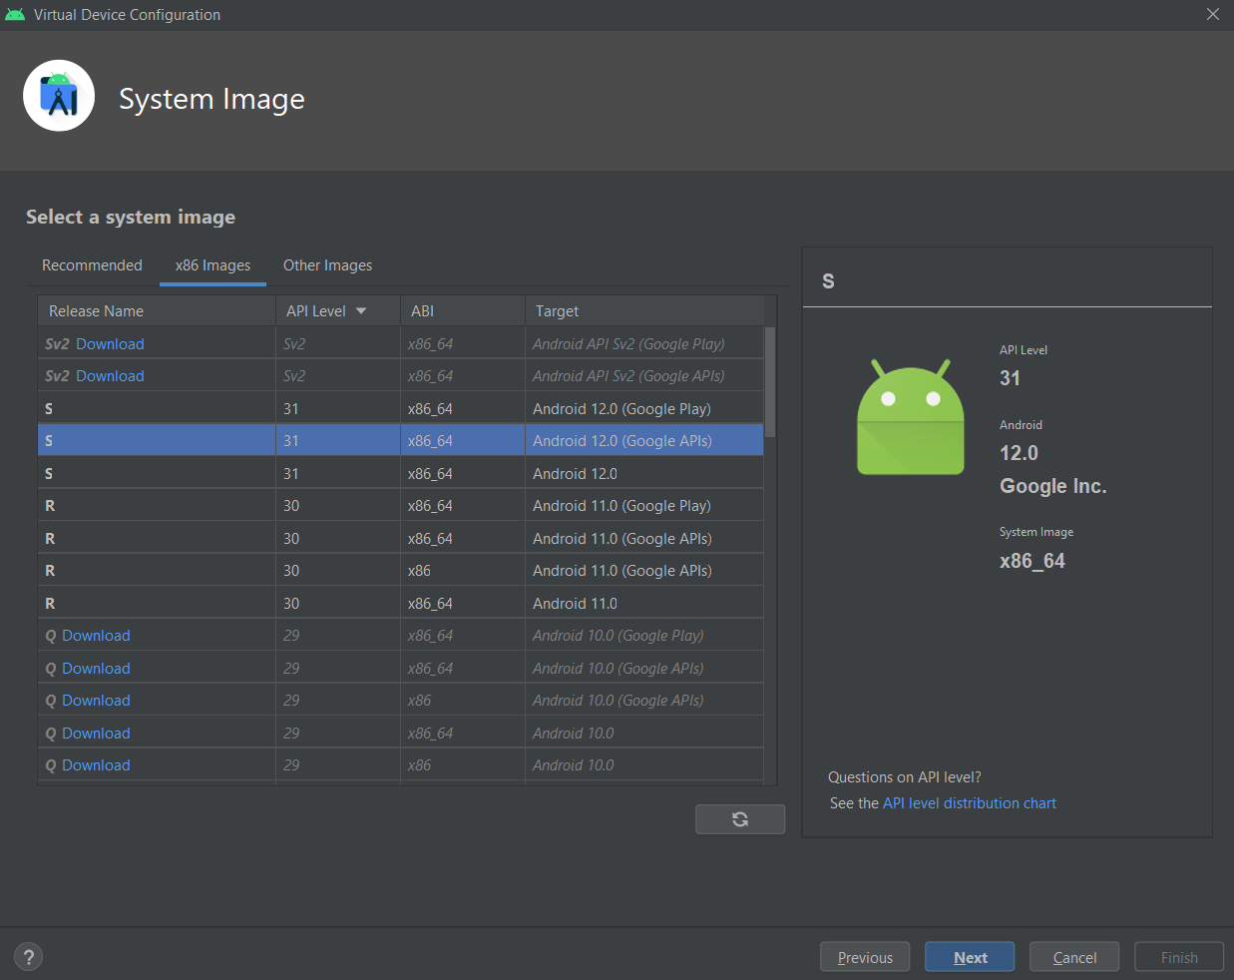Open help with the question mark icon
Image resolution: width=1234 pixels, height=980 pixels.
pyautogui.click(x=29, y=957)
